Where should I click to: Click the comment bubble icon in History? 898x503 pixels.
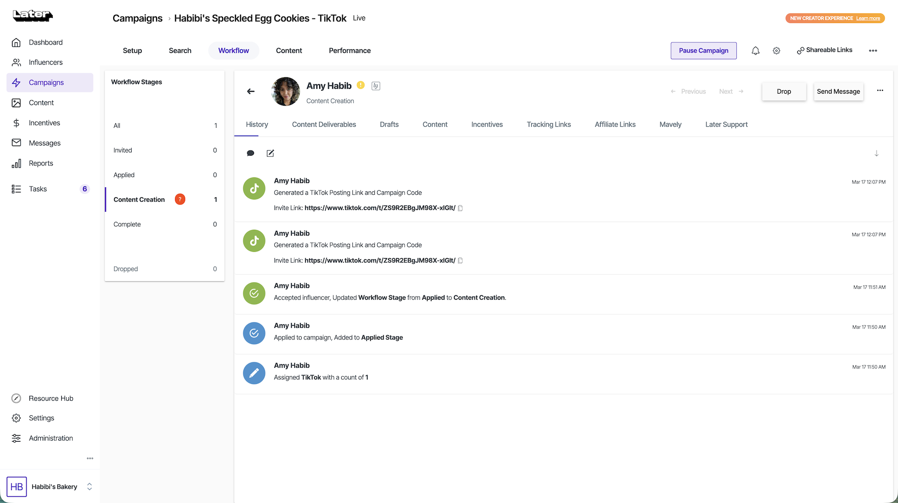point(250,154)
